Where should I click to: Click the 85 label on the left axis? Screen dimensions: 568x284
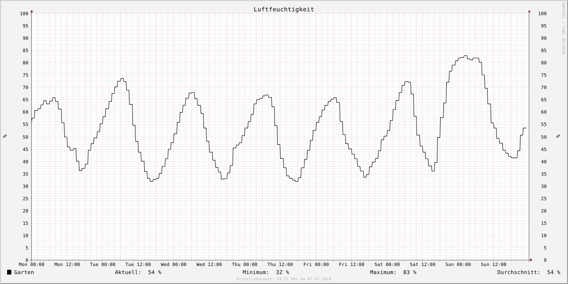pyautogui.click(x=26, y=50)
